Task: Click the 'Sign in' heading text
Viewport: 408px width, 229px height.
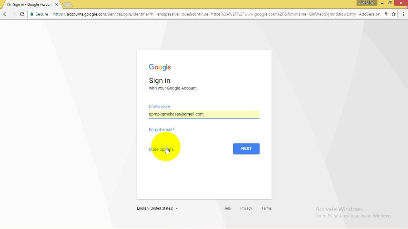Action: click(160, 80)
